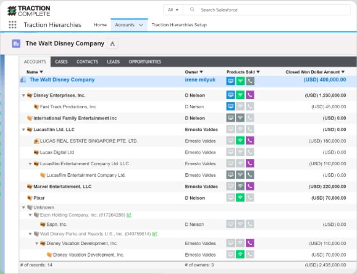Open the App Launcher grid icon

[12, 25]
